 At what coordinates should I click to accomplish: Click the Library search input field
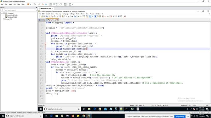pyautogui.click(x=19, y=10)
